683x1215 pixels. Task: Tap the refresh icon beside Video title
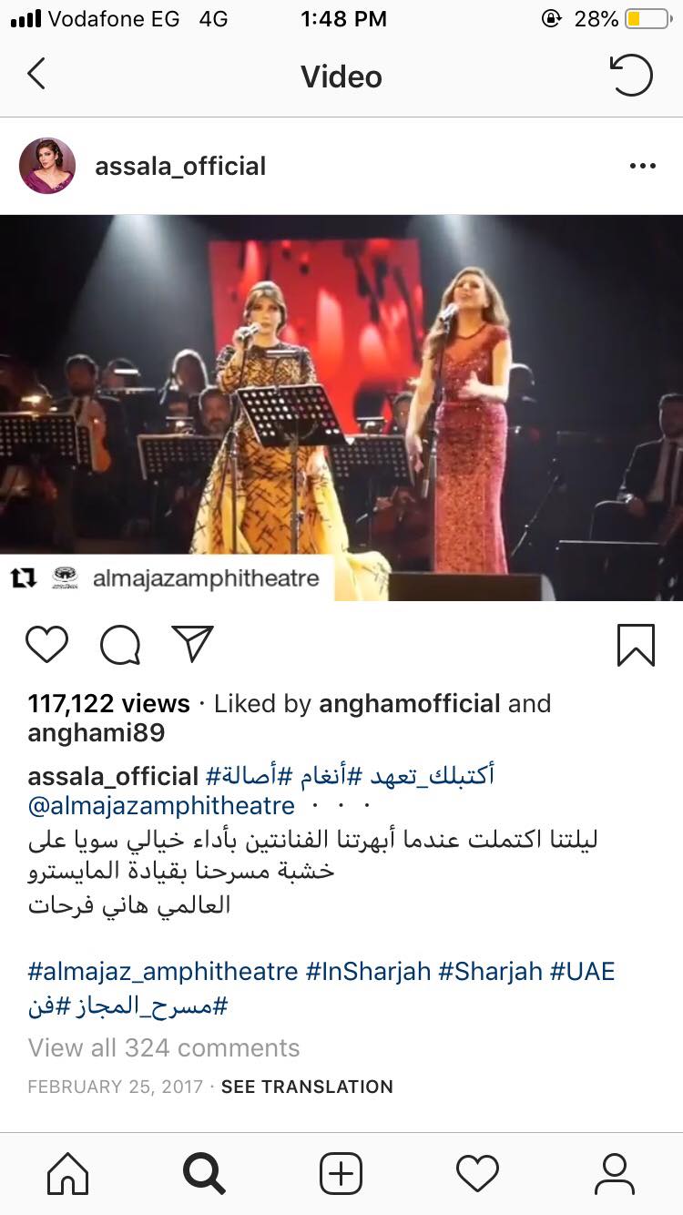click(631, 75)
